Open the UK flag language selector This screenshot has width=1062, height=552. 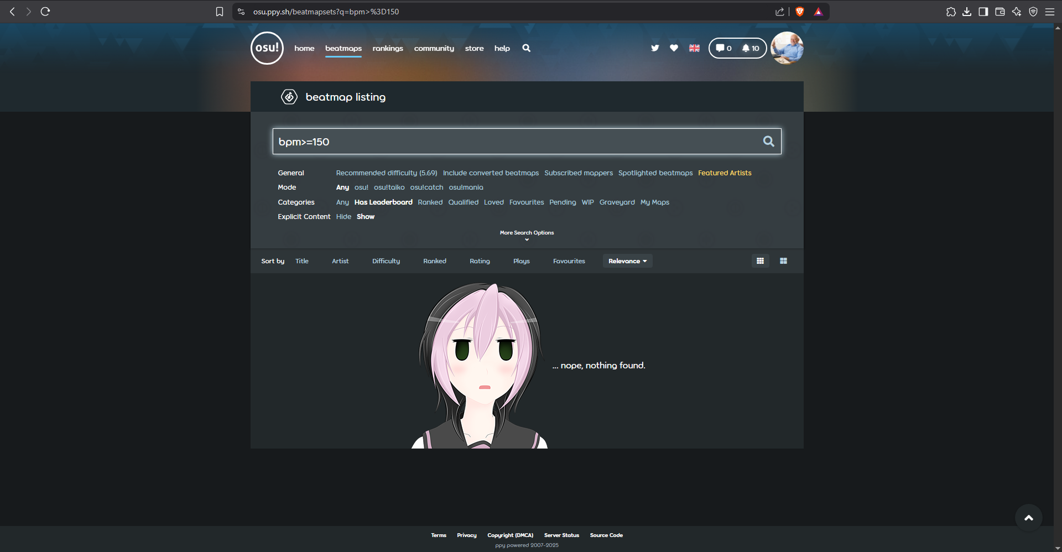coord(694,48)
